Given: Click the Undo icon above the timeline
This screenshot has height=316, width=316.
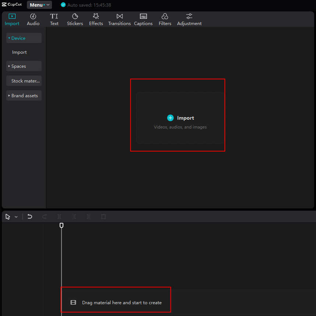Looking at the screenshot, I should click(29, 217).
